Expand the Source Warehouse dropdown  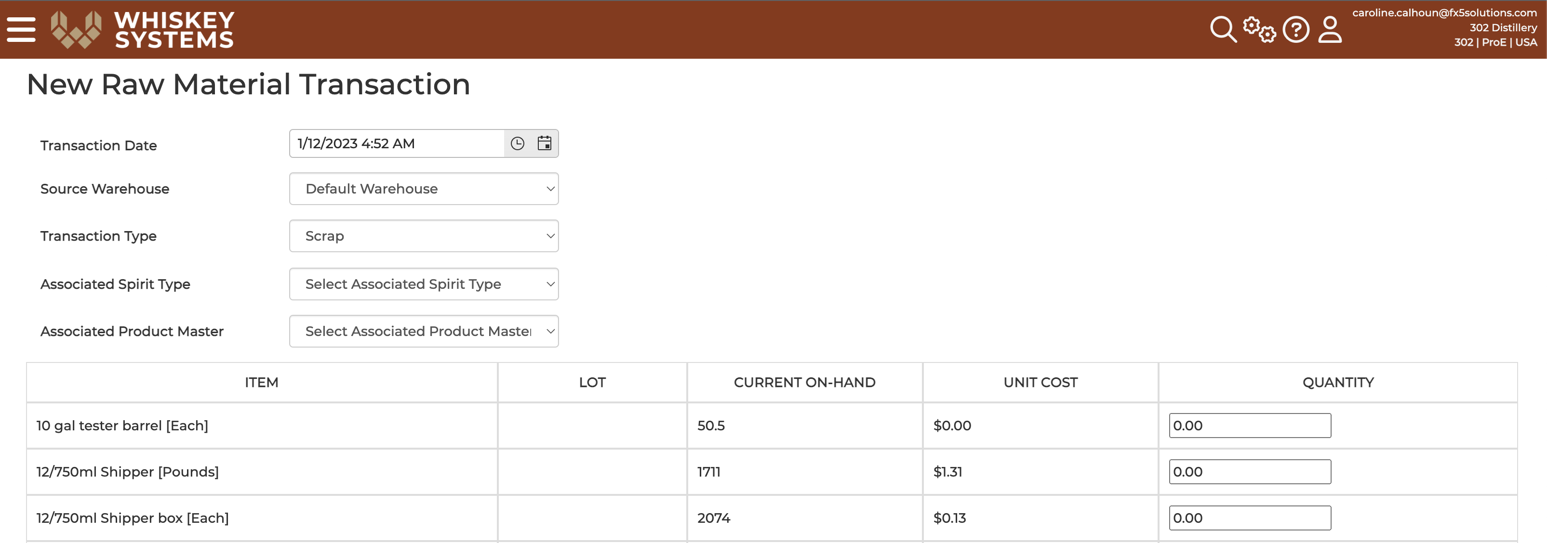click(424, 189)
